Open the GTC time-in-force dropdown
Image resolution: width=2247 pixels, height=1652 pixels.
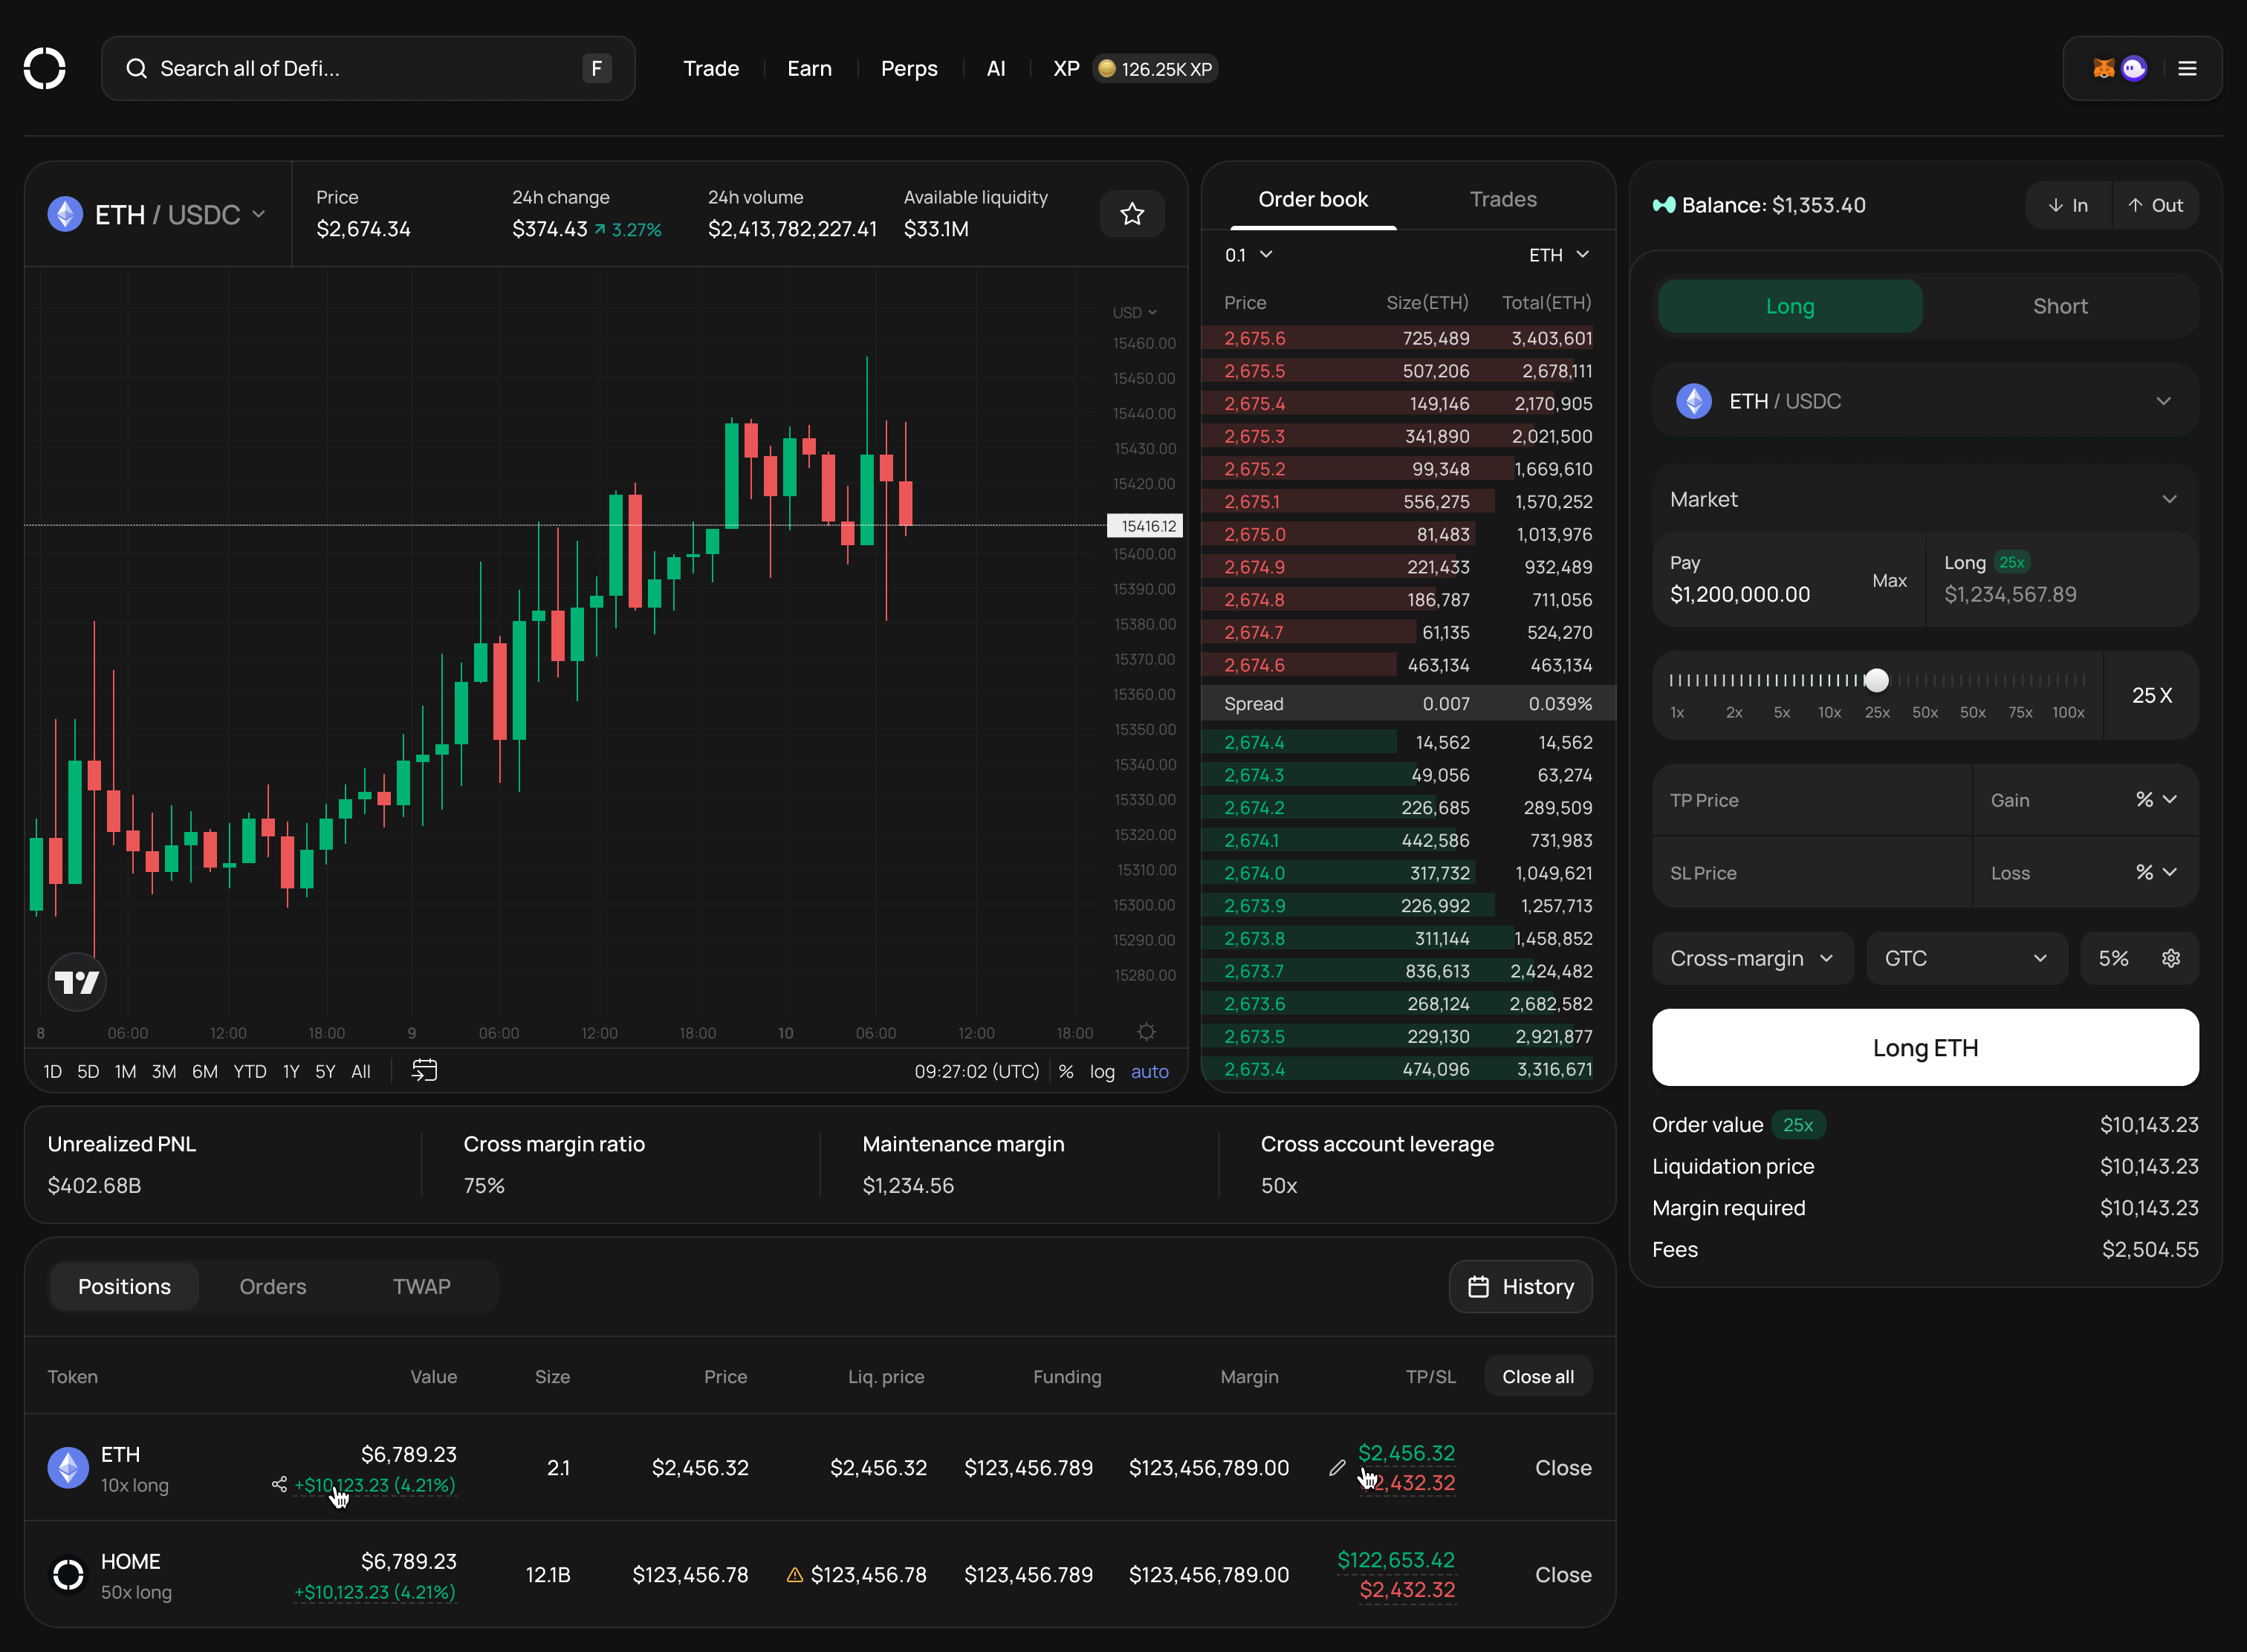tap(1965, 958)
